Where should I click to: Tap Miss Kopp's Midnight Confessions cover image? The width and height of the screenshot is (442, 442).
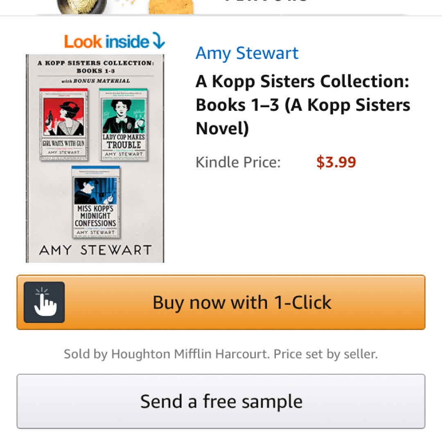click(96, 202)
